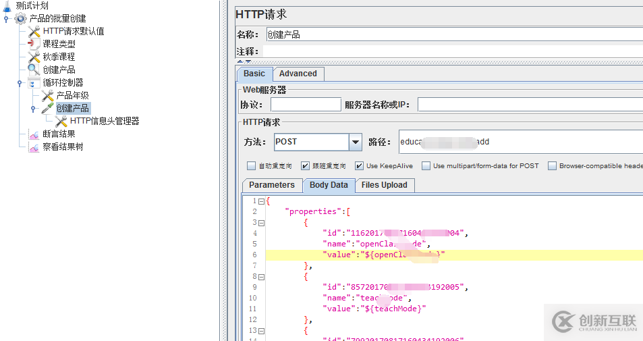Enable Use multipart/form-data for POST
Image resolution: width=643 pixels, height=341 pixels.
[x=426, y=166]
